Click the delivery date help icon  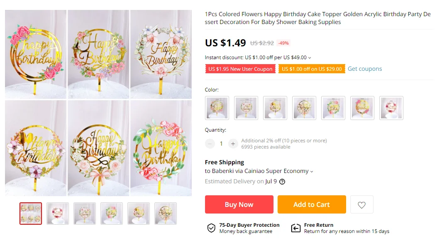coord(282,182)
